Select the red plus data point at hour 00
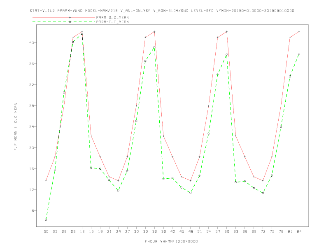This screenshot has width=326, height=252. 46,180
